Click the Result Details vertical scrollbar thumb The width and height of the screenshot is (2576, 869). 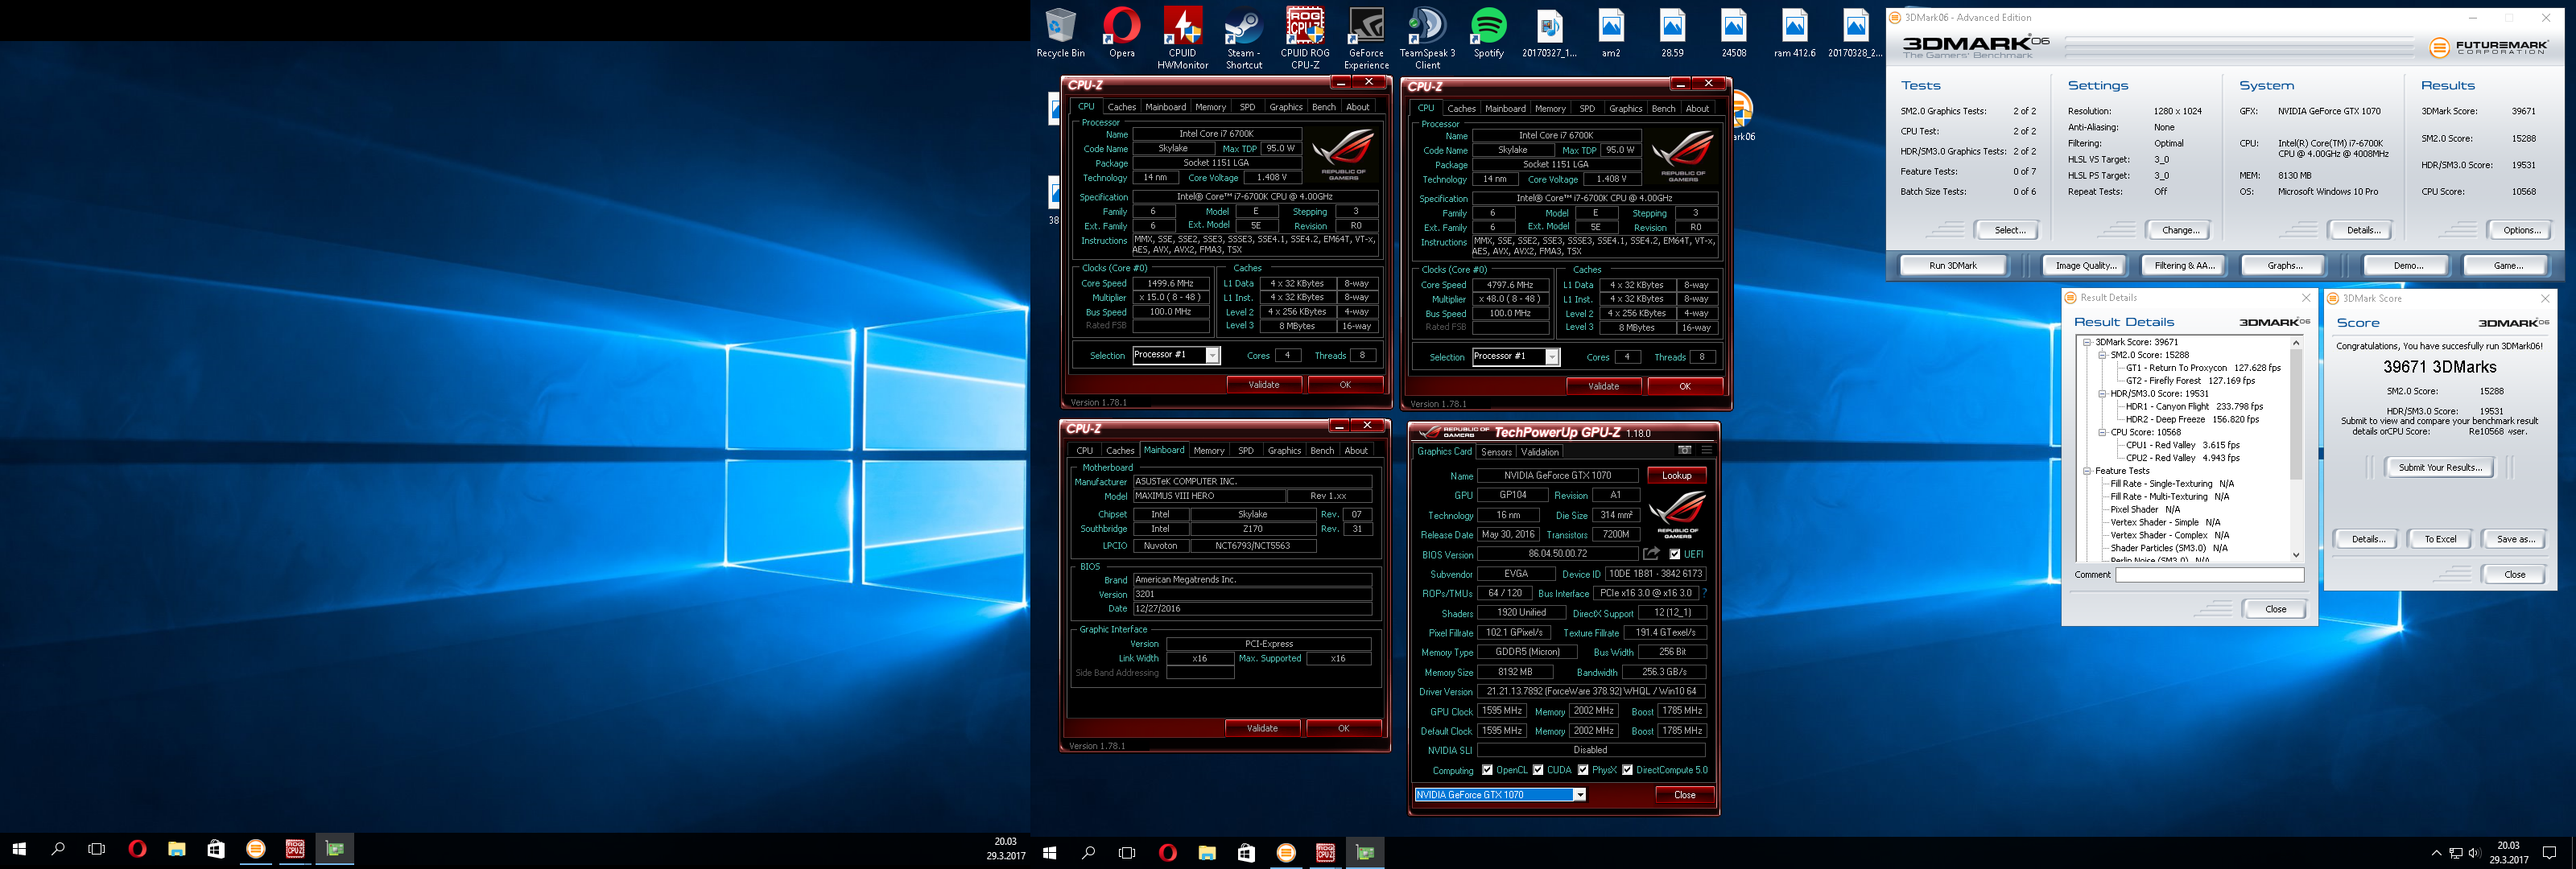click(x=2295, y=413)
